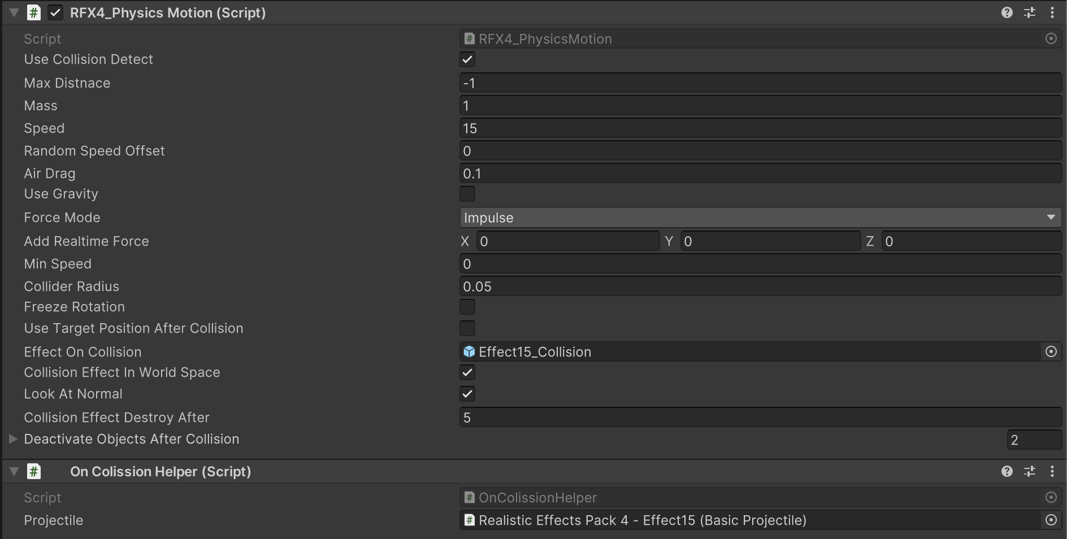
Task: Open the On Colission Helper more options menu
Action: pos(1052,471)
